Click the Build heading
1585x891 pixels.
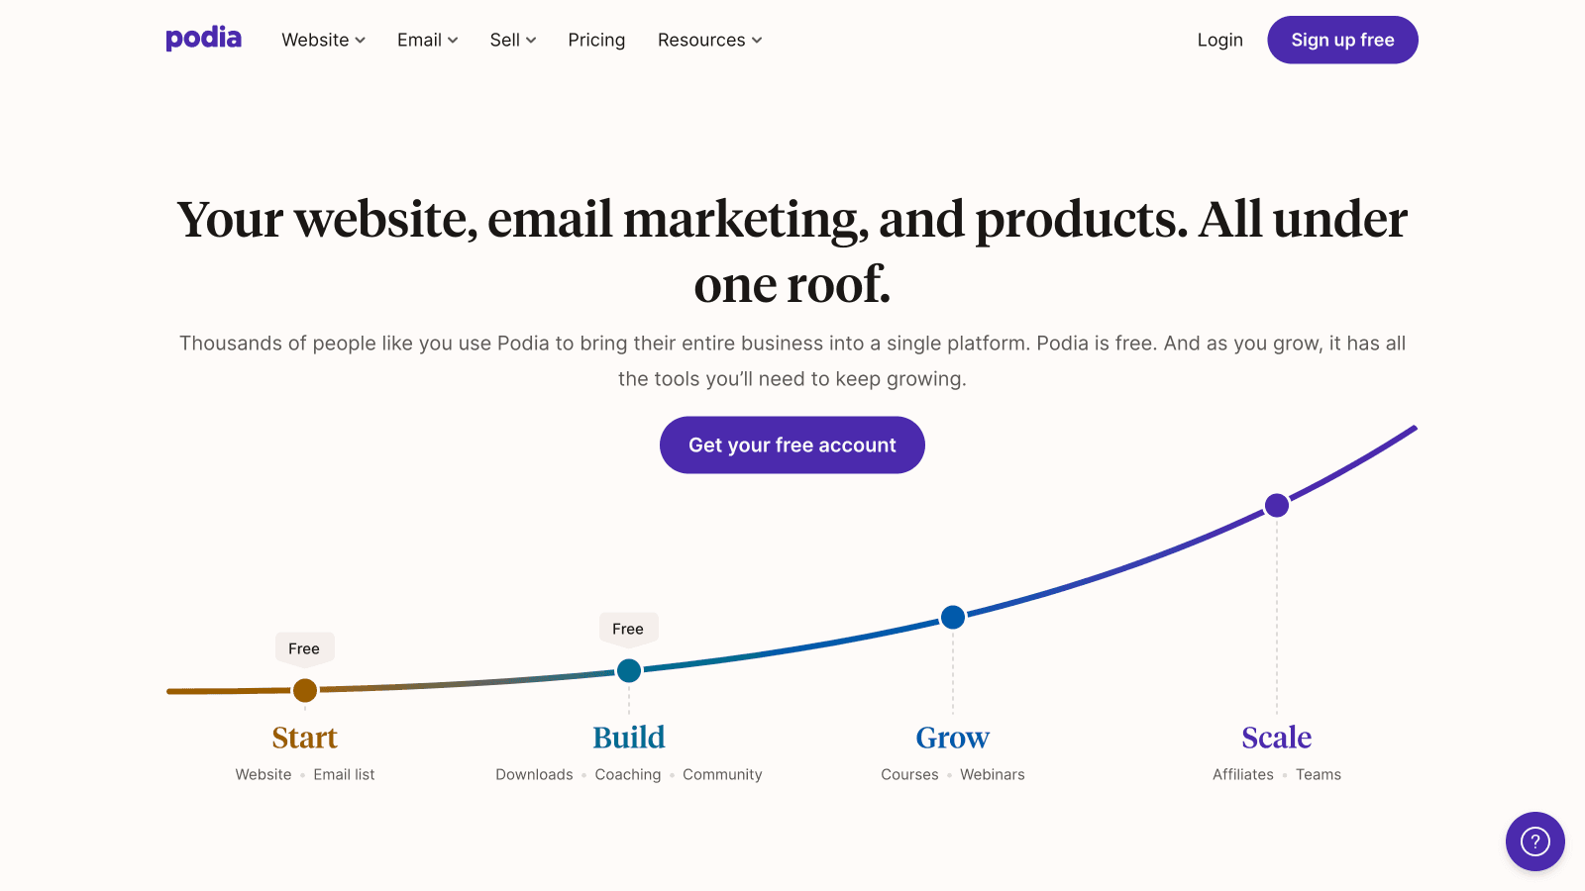629,738
